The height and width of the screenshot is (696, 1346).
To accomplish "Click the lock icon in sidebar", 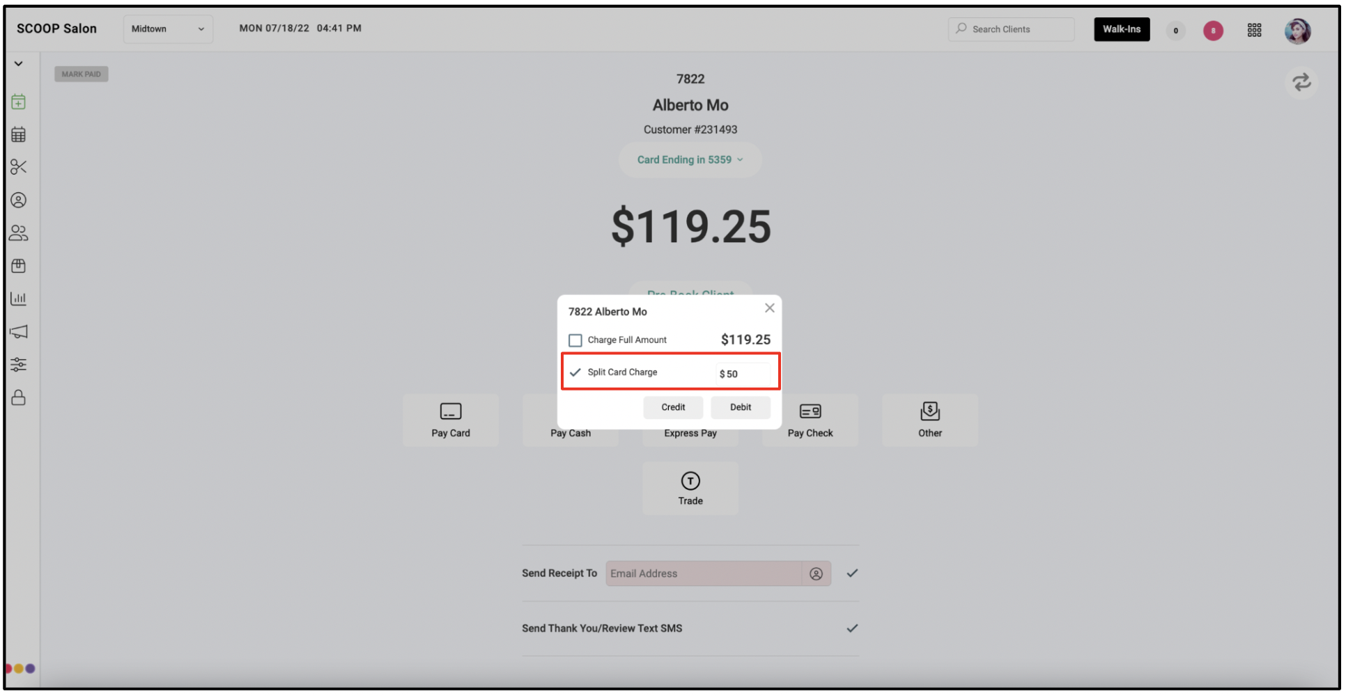I will 19,397.
